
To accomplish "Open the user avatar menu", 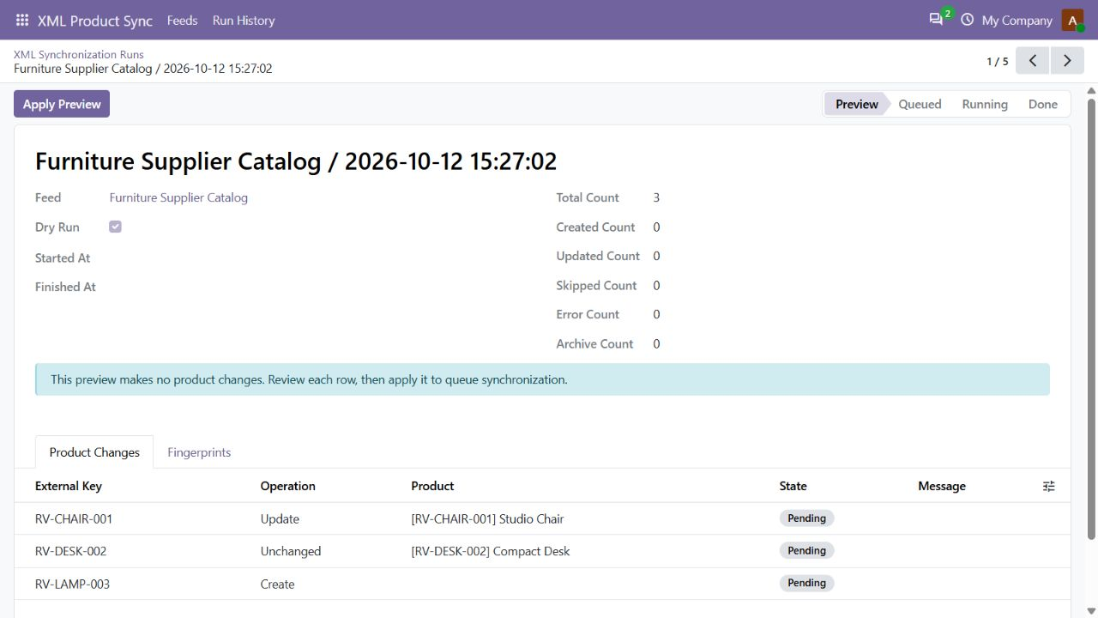I will tap(1072, 20).
